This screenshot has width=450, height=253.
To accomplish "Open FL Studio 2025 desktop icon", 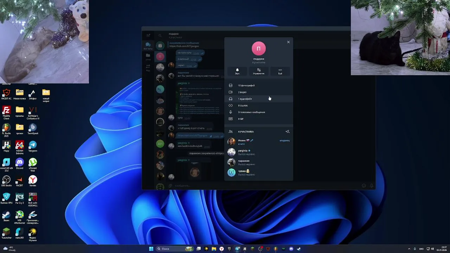I will tap(6, 130).
